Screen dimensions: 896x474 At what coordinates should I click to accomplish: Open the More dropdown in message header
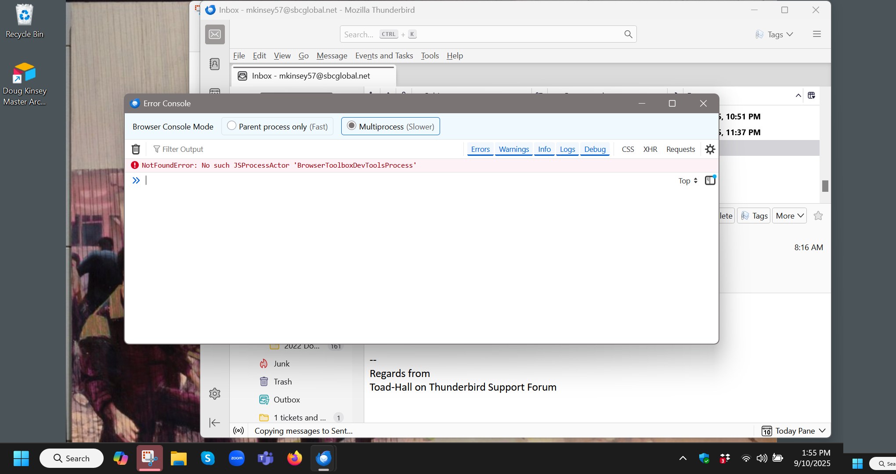789,215
